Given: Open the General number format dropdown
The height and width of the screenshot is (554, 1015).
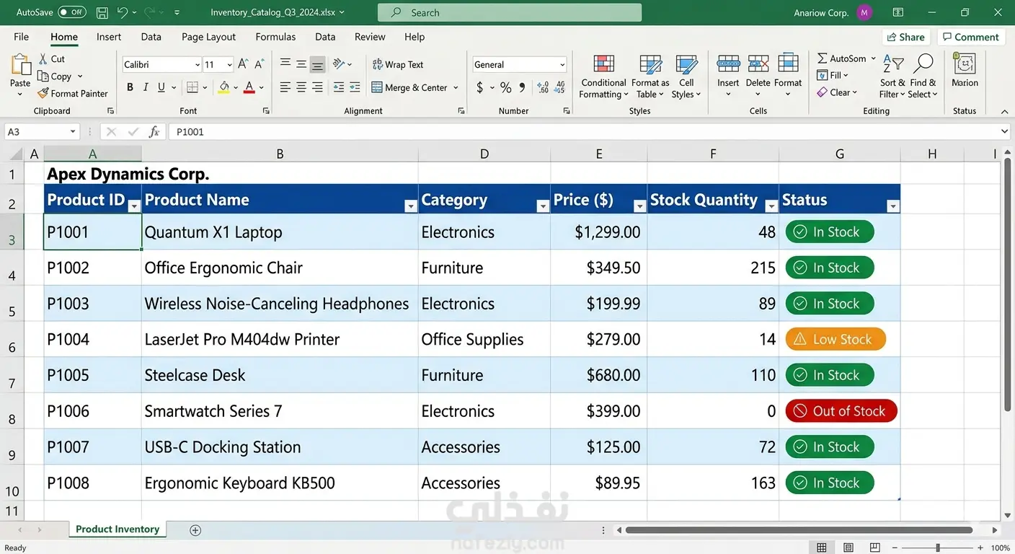Looking at the screenshot, I should (x=562, y=65).
